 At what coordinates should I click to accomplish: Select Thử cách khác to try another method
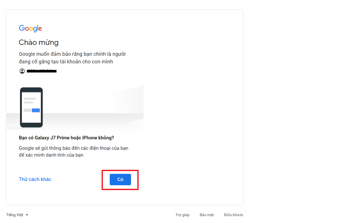[35, 179]
